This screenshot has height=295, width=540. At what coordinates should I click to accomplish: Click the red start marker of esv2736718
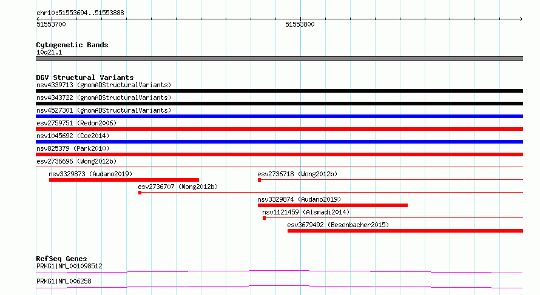pyautogui.click(x=259, y=180)
